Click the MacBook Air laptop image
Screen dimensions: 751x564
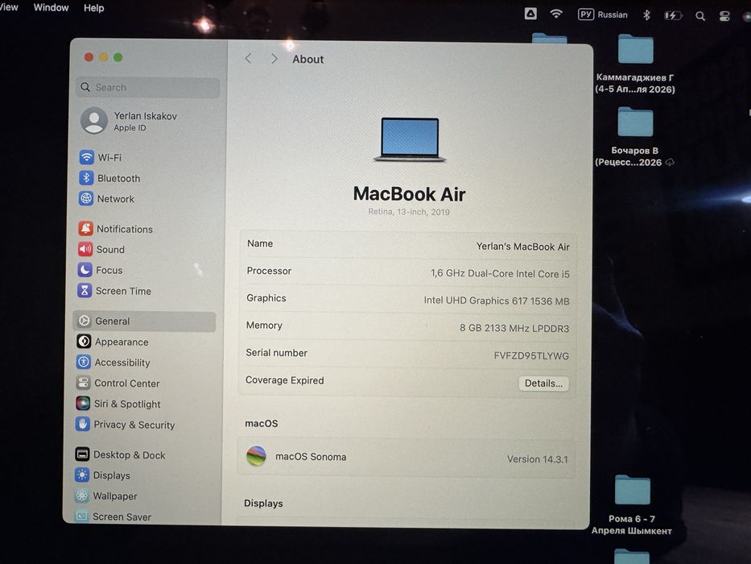pos(410,139)
